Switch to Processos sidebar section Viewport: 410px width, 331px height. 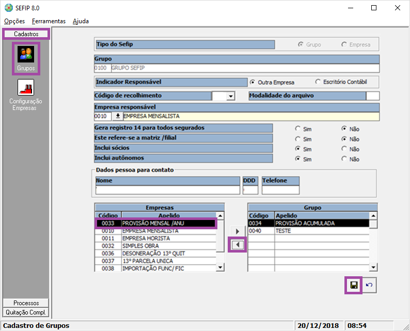click(26, 303)
